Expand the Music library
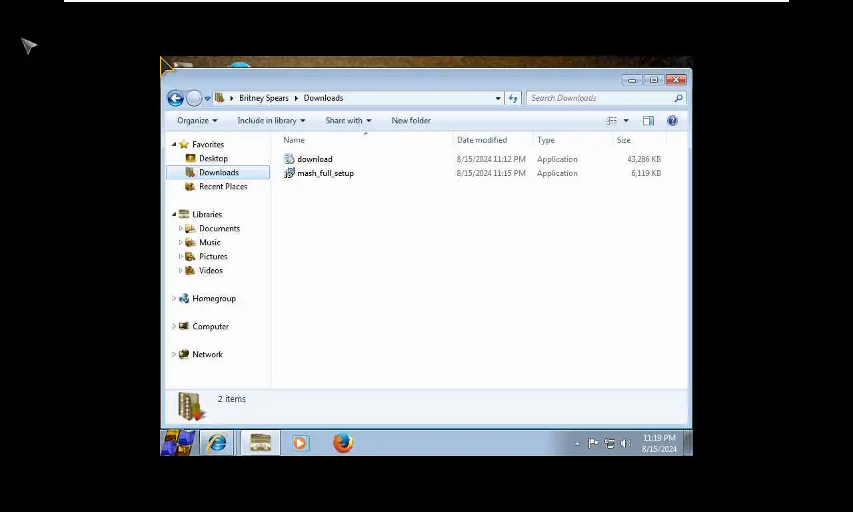The width and height of the screenshot is (853, 512). coord(181,243)
